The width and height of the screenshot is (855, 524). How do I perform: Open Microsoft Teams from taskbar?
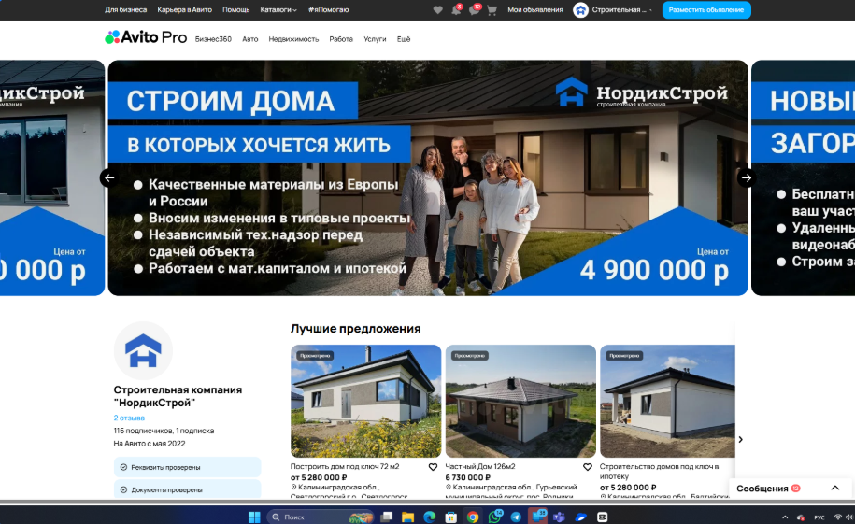(x=559, y=517)
